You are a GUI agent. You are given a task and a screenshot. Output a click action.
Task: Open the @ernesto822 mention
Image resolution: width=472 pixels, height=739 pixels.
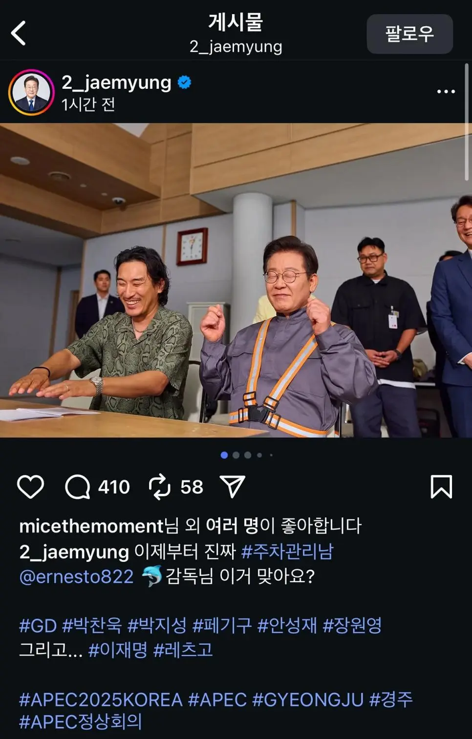[x=76, y=576]
